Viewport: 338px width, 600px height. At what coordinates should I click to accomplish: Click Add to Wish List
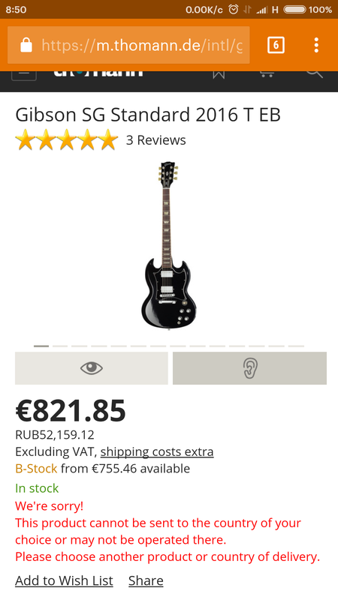click(x=64, y=580)
